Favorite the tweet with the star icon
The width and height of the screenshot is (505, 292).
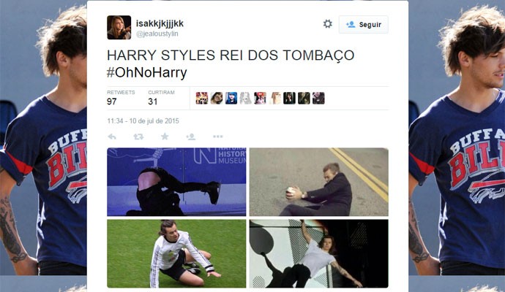pos(165,137)
